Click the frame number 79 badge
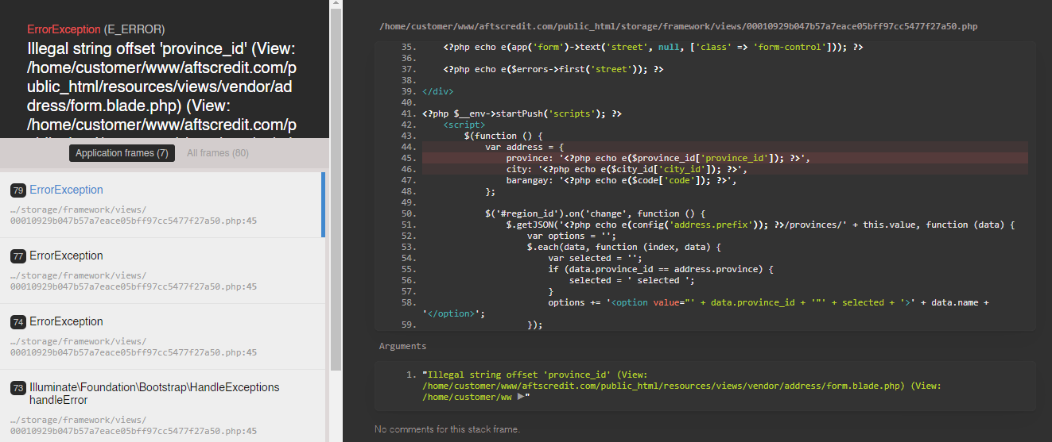The height and width of the screenshot is (442, 1052). [17, 190]
